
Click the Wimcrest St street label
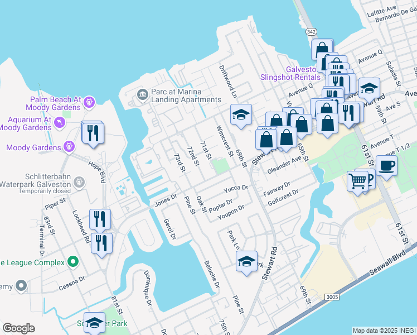point(225,141)
